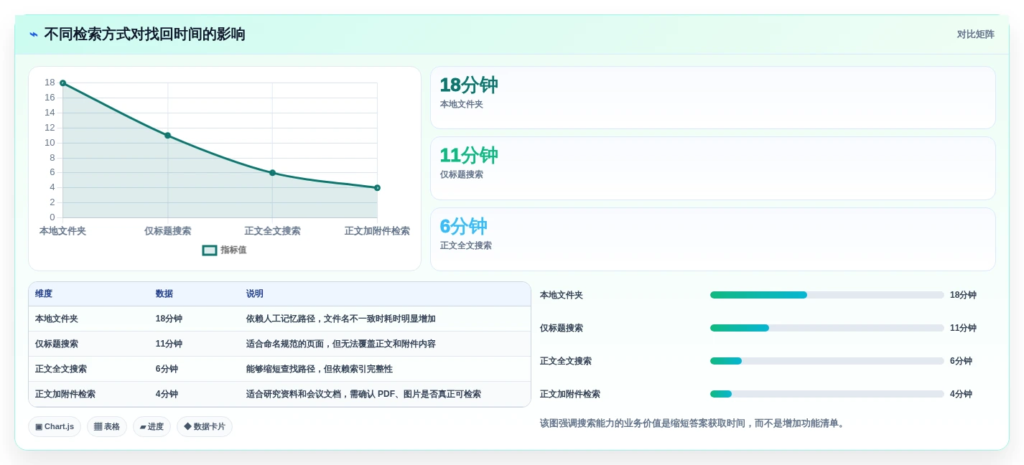This screenshot has width=1024, height=465.
Task: Click the 仅标题搜索 label in progress list
Action: (x=562, y=328)
